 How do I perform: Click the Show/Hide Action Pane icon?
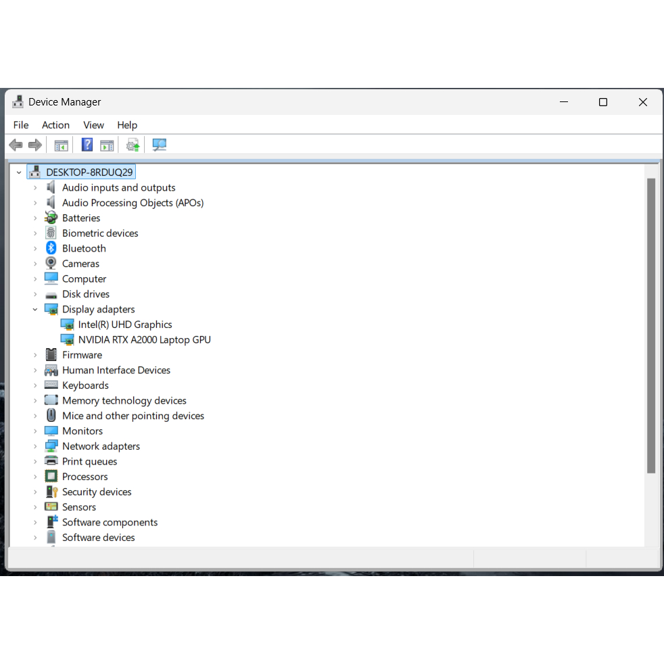tap(107, 145)
